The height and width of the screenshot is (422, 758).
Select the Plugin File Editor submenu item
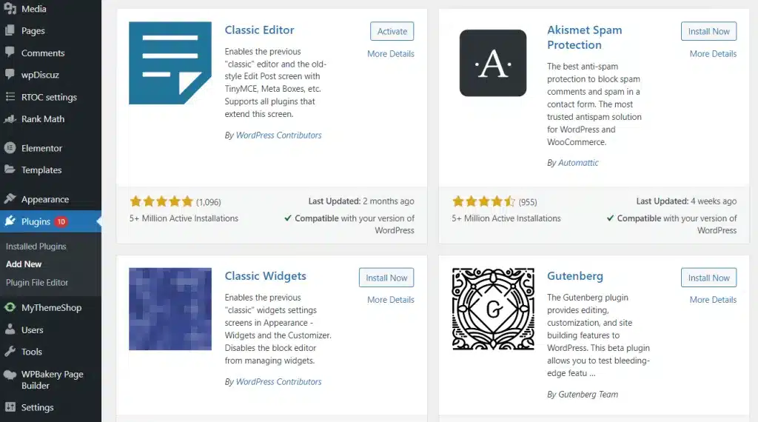pos(37,282)
